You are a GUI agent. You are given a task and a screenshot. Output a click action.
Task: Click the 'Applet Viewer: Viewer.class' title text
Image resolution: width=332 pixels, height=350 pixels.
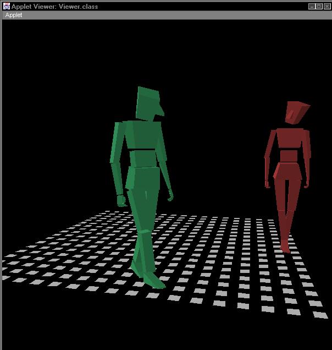click(54, 7)
